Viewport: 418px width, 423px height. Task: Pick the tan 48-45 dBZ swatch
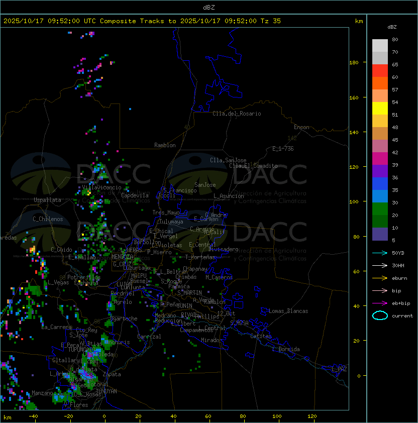point(380,133)
